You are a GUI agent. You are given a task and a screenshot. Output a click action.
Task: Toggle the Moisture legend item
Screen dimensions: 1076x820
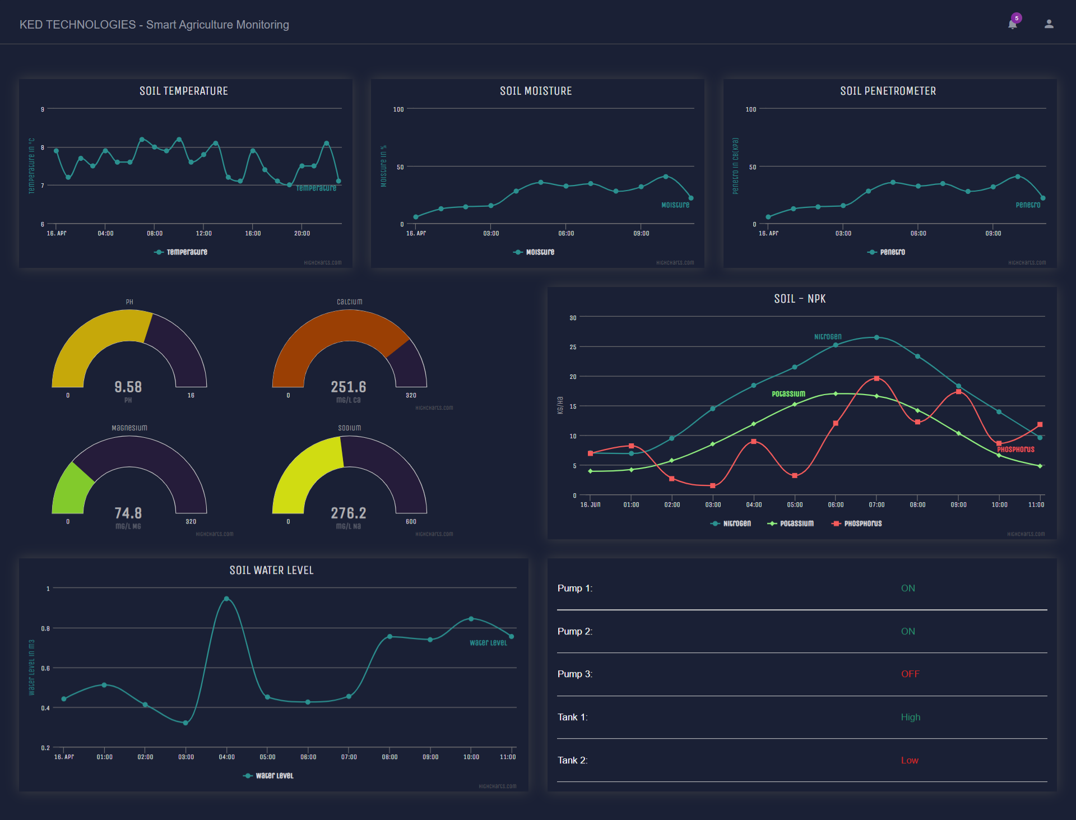534,252
